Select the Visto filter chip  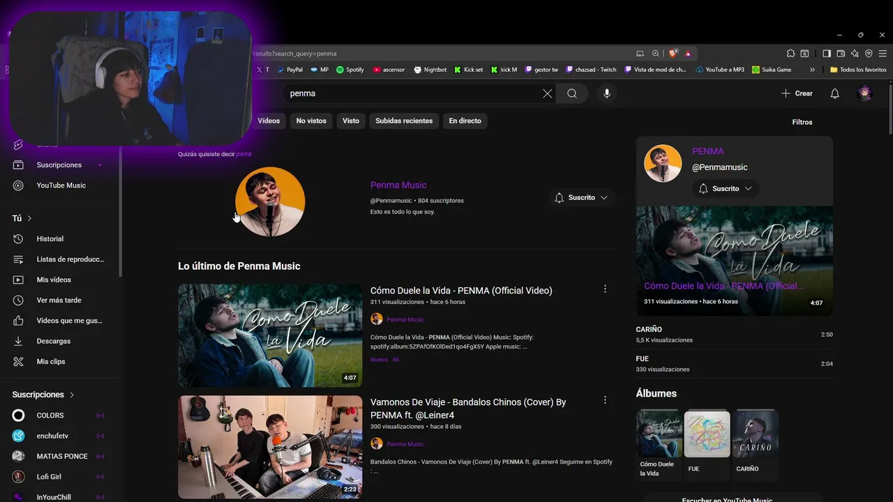click(x=351, y=121)
